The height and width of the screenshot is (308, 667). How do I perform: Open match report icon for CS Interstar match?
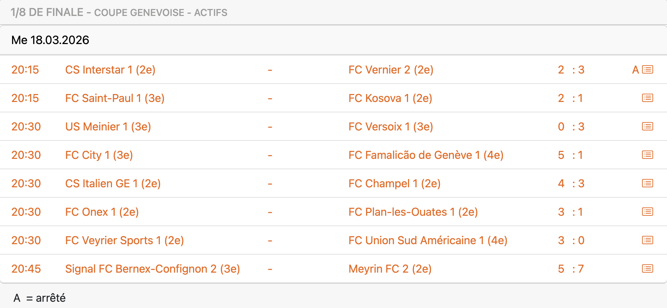pyautogui.click(x=647, y=70)
